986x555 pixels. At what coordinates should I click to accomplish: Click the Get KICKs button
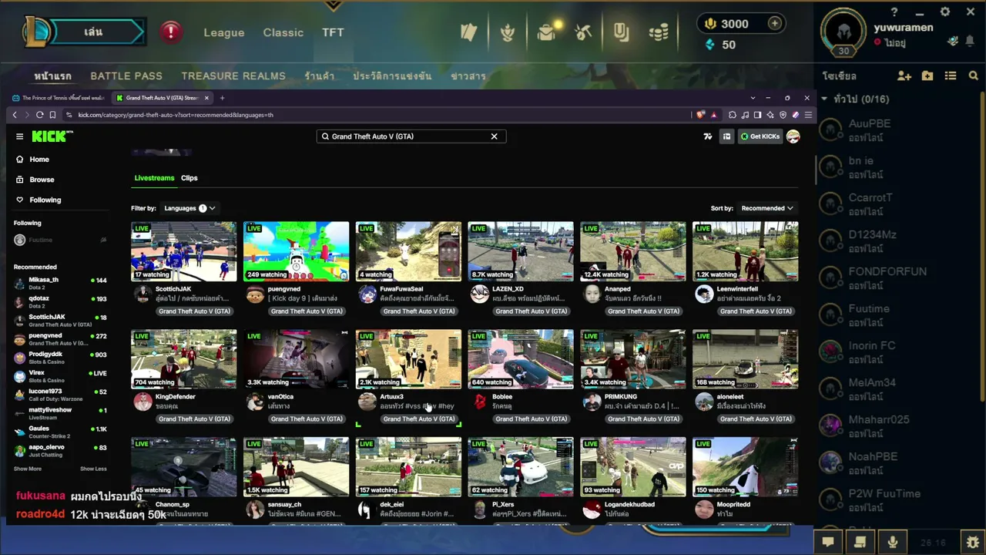click(x=760, y=136)
